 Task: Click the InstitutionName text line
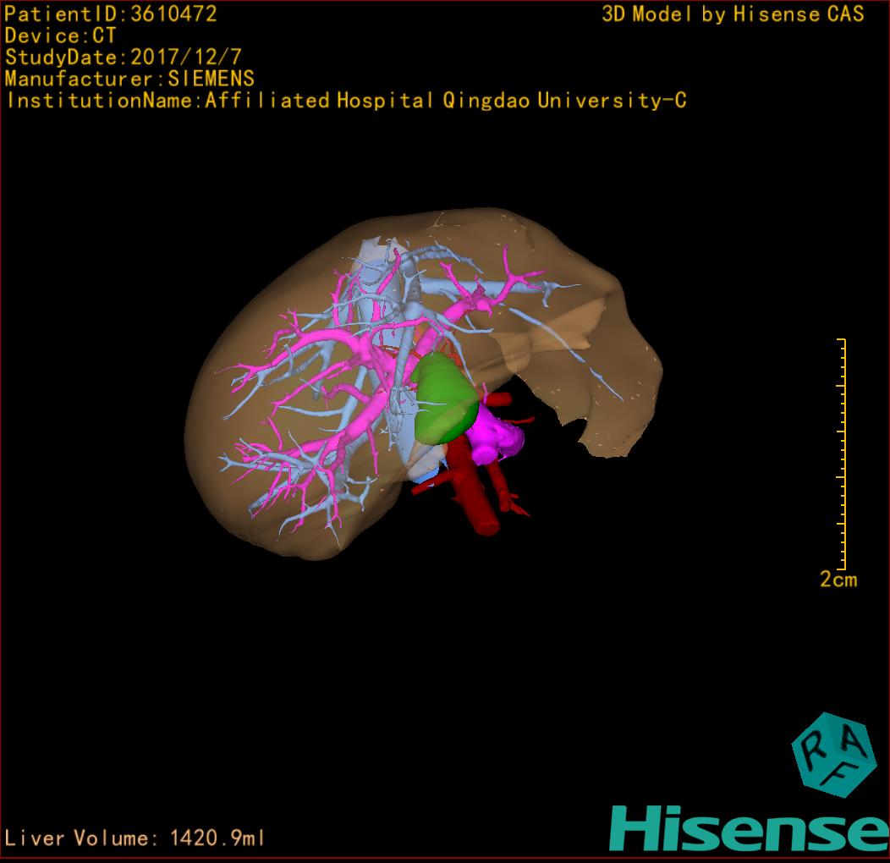pyautogui.click(x=345, y=101)
